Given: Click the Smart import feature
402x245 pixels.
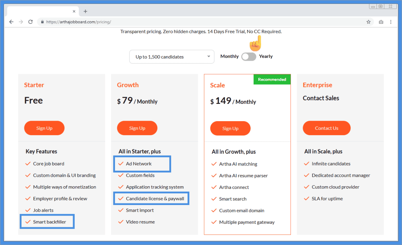Looking at the screenshot, I should [x=140, y=210].
